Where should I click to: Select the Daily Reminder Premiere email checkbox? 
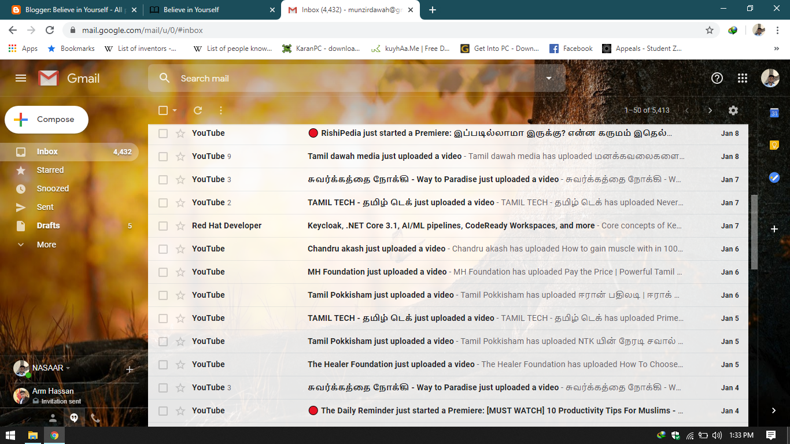pos(163,411)
